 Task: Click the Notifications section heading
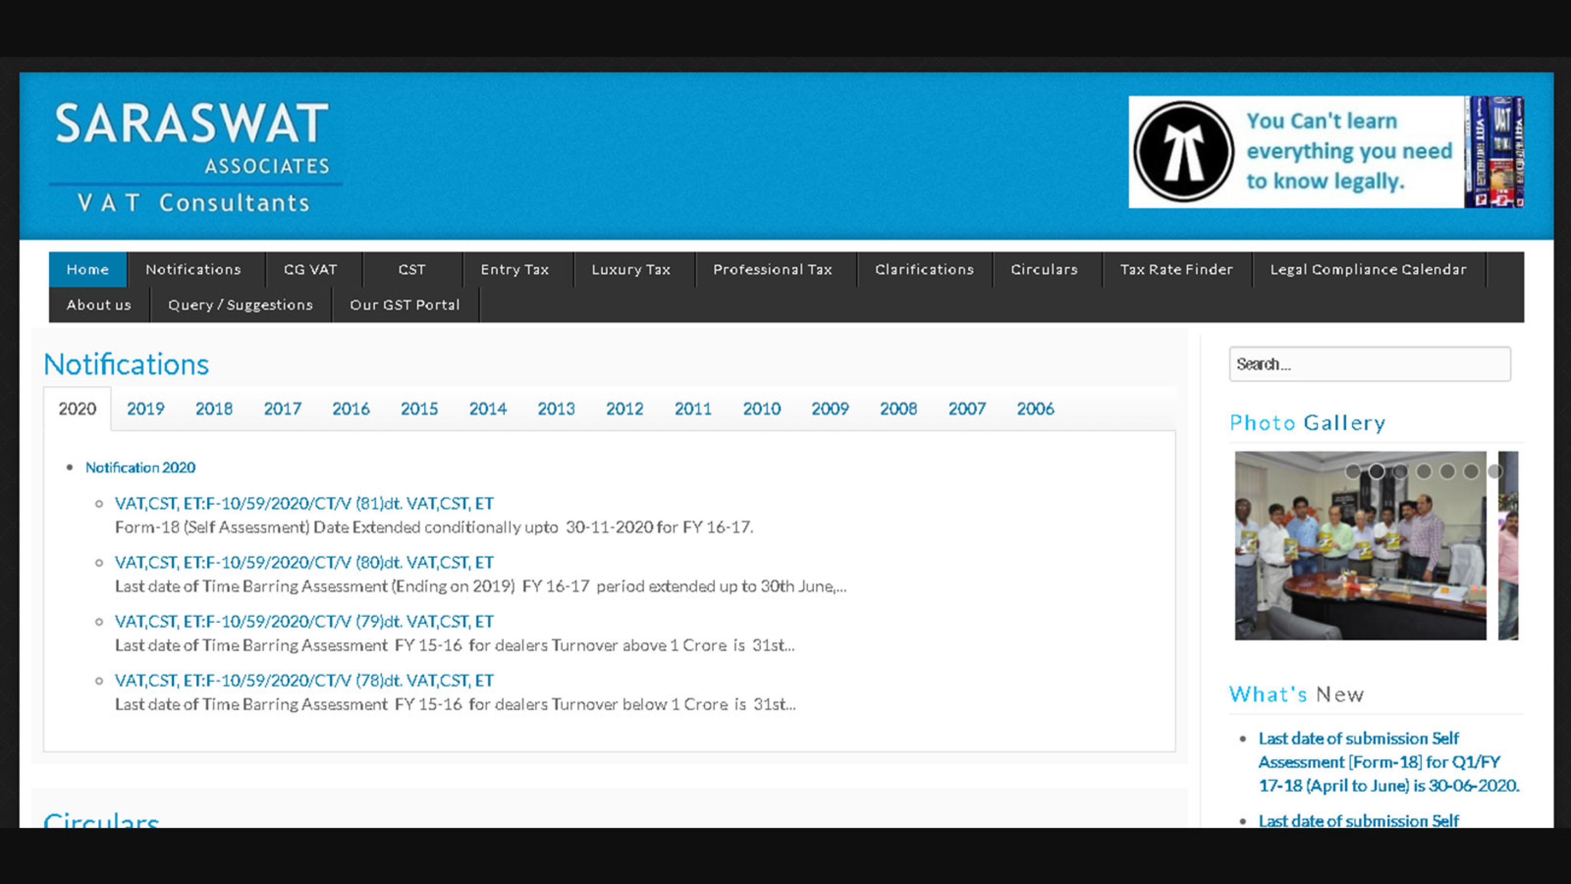(126, 364)
